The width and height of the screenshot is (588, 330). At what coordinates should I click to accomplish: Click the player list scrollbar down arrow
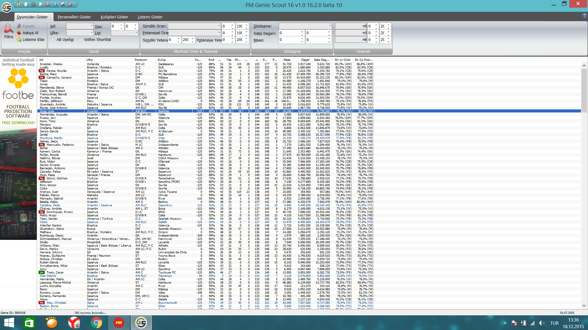coord(584,306)
